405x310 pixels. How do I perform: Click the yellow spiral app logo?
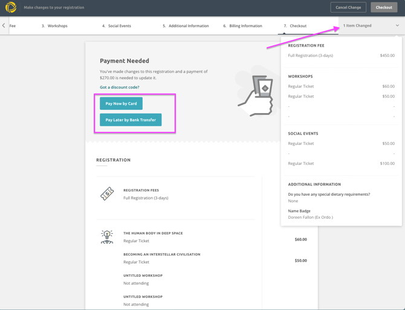pos(11,8)
